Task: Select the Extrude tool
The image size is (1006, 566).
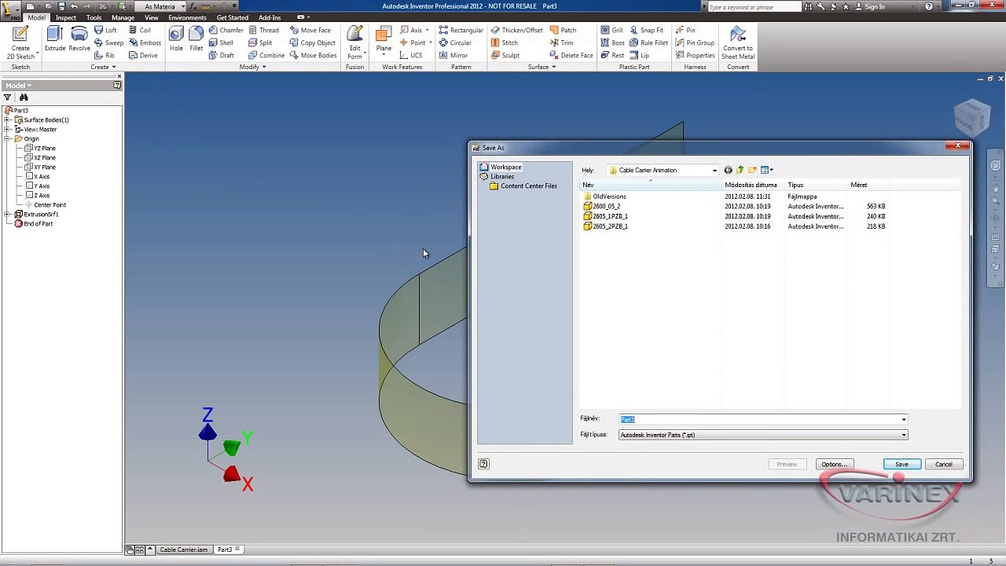Action: point(55,39)
